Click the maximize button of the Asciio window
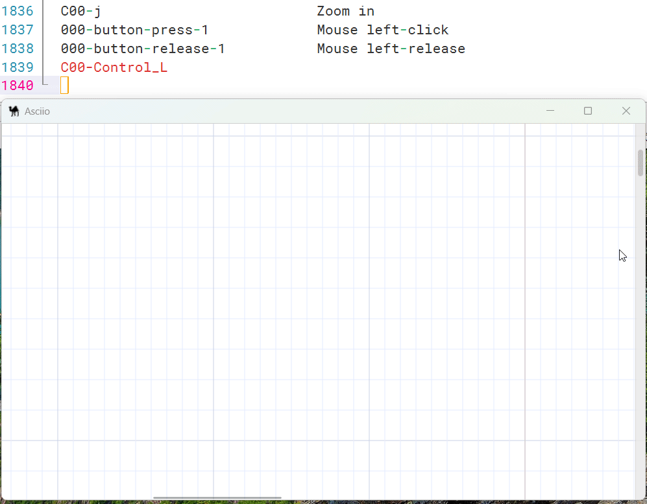647x504 pixels. tap(588, 111)
